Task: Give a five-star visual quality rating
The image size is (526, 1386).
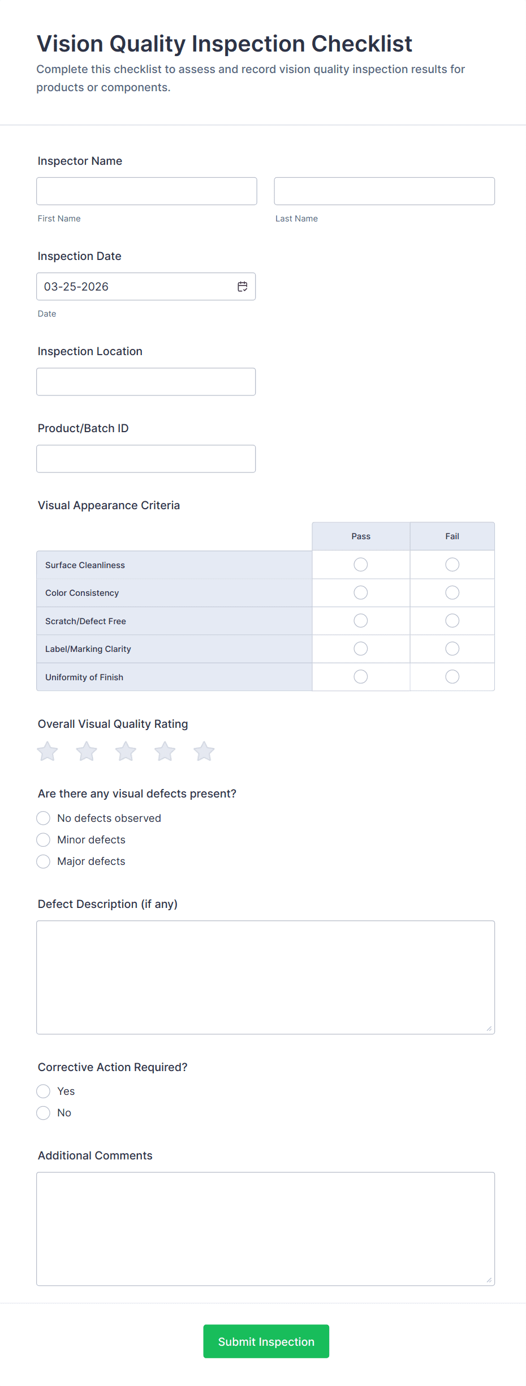Action: (204, 751)
